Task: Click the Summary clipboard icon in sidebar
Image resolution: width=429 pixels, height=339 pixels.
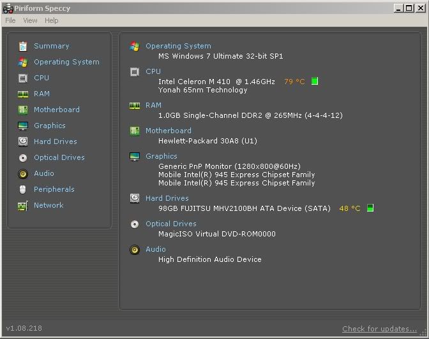Action: coord(23,46)
